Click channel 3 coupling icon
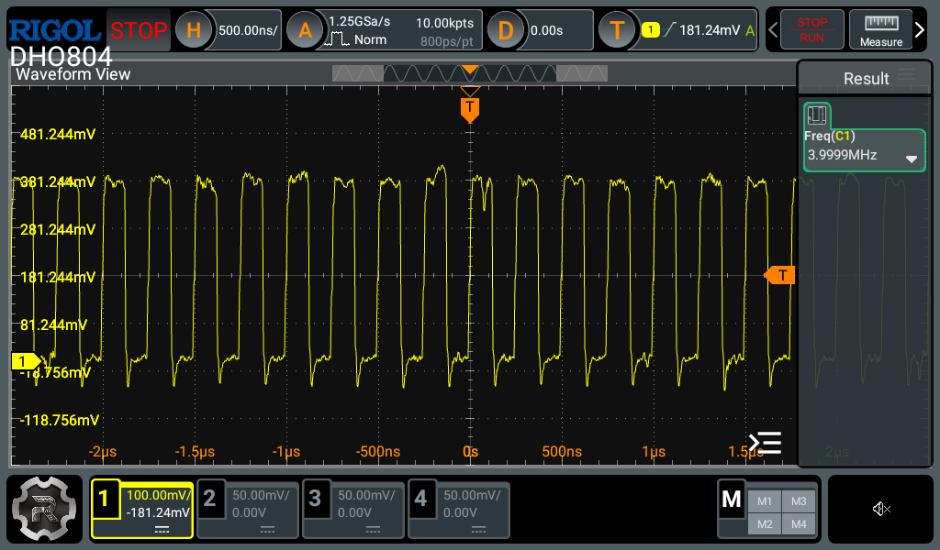The height and width of the screenshot is (550, 940). 373,530
